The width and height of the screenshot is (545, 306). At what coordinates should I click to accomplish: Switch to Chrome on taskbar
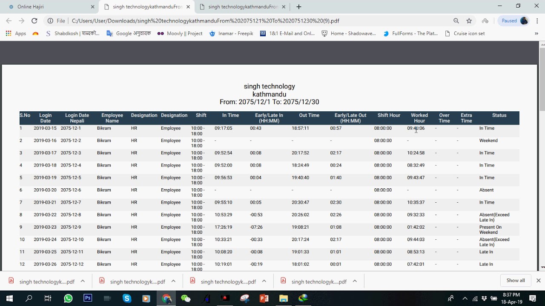166,298
